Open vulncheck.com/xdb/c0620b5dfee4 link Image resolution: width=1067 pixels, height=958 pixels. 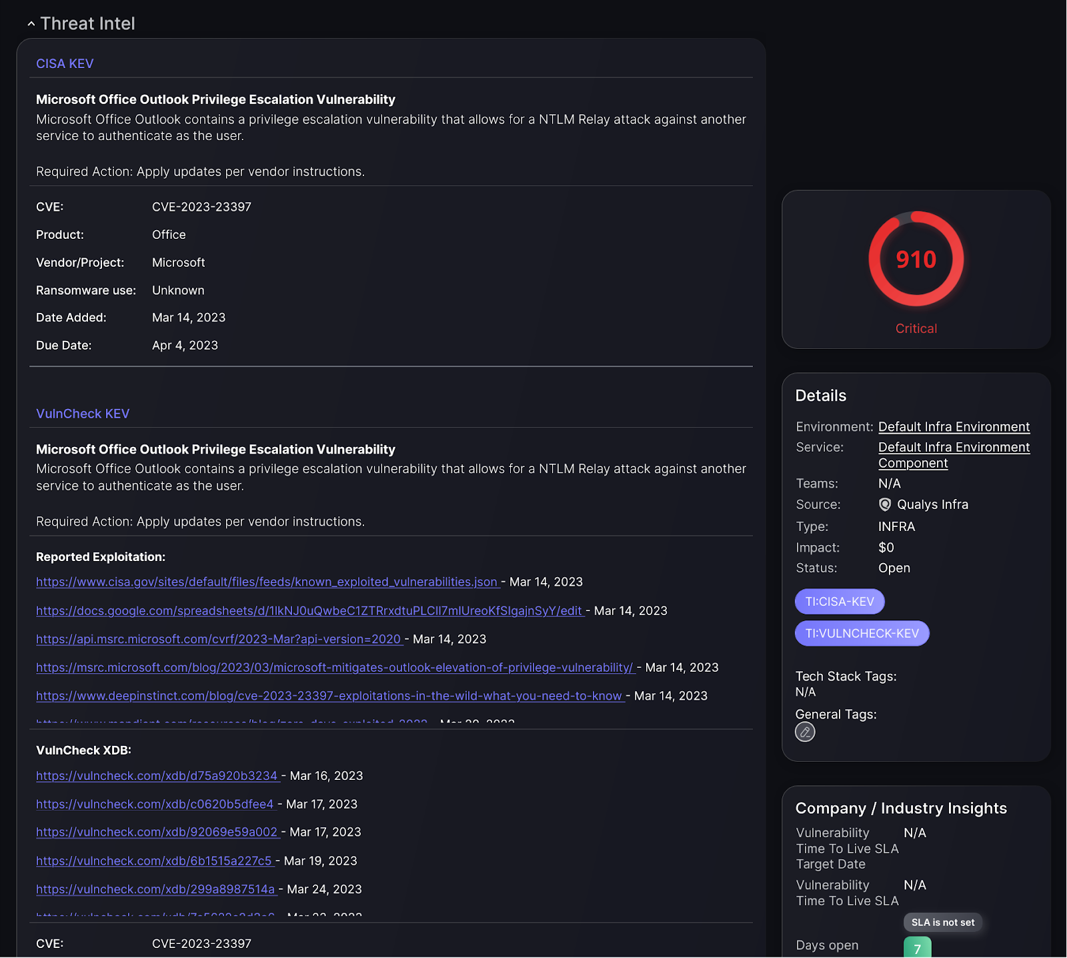coord(155,805)
